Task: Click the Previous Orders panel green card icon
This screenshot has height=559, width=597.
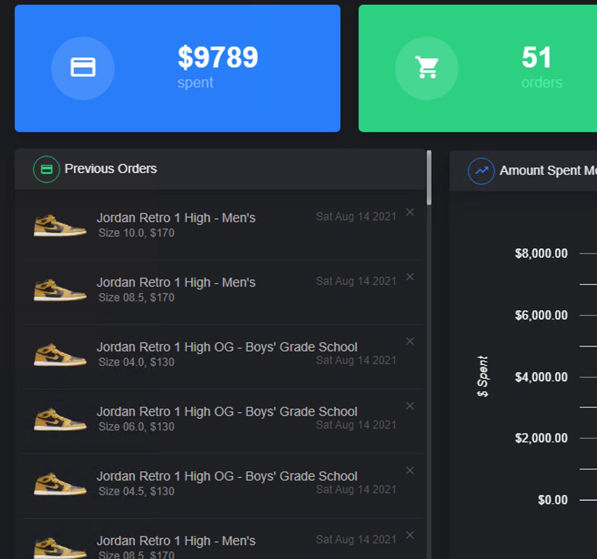Action: pyautogui.click(x=46, y=169)
